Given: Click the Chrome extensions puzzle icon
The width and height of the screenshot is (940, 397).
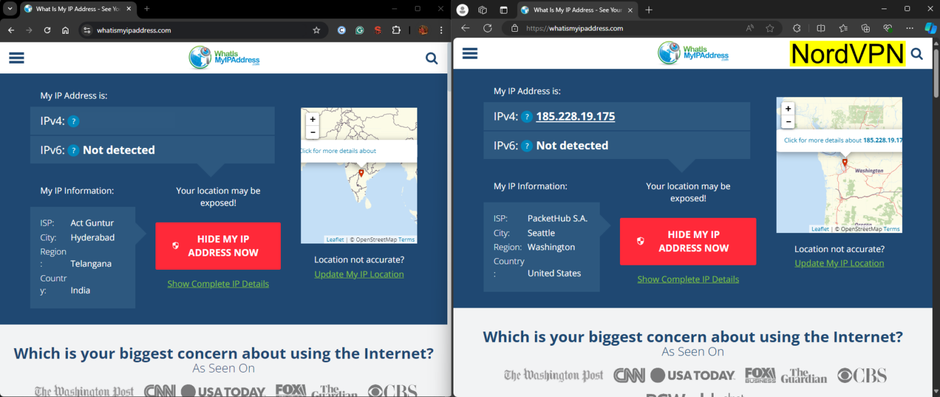Looking at the screenshot, I should (398, 30).
